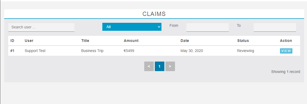Select the Support Test user cell

pyautogui.click(x=35, y=51)
